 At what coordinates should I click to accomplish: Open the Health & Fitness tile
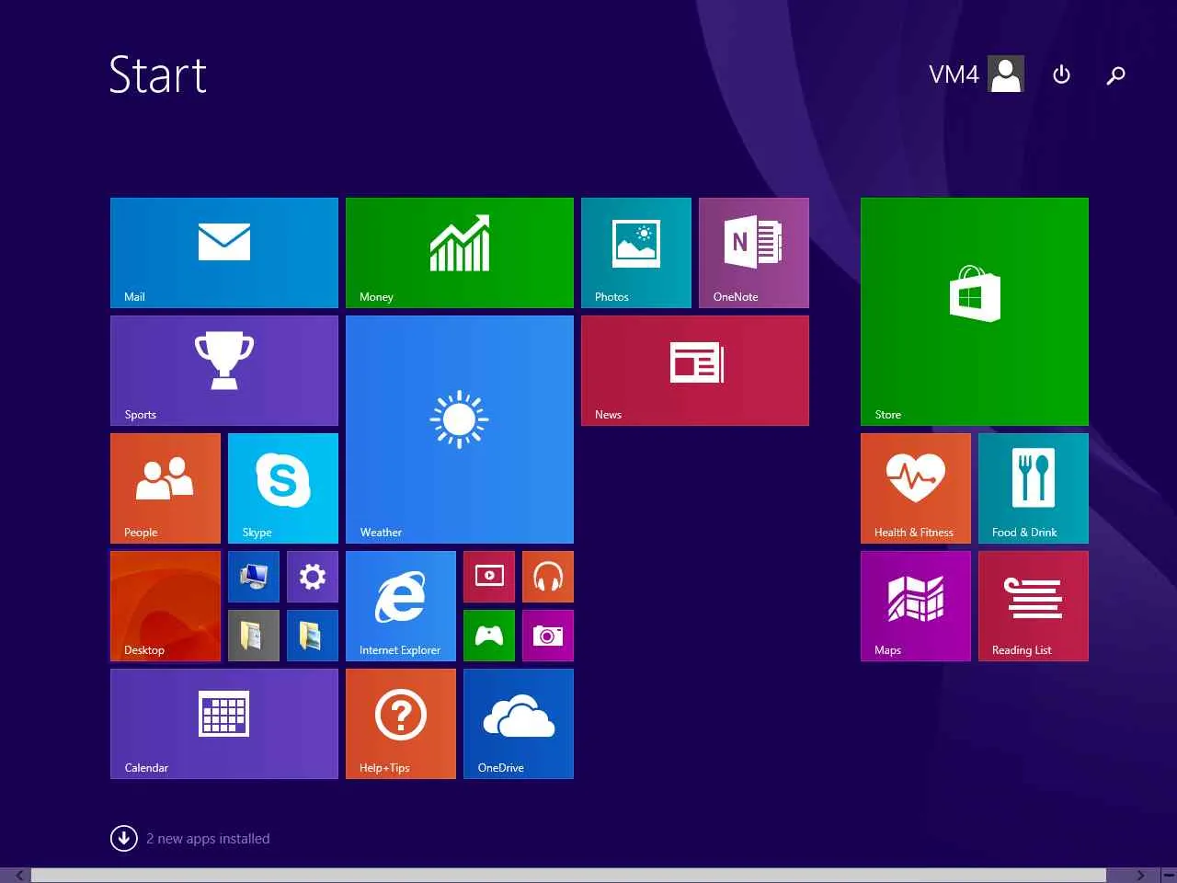(916, 488)
